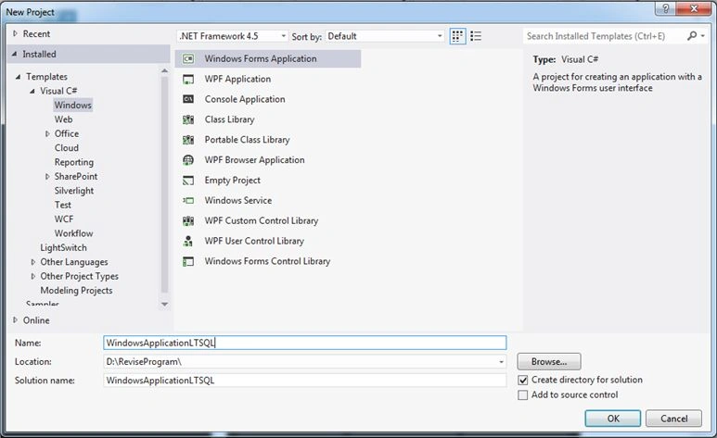
Task: Click the Windows Service template icon
Action: point(188,201)
